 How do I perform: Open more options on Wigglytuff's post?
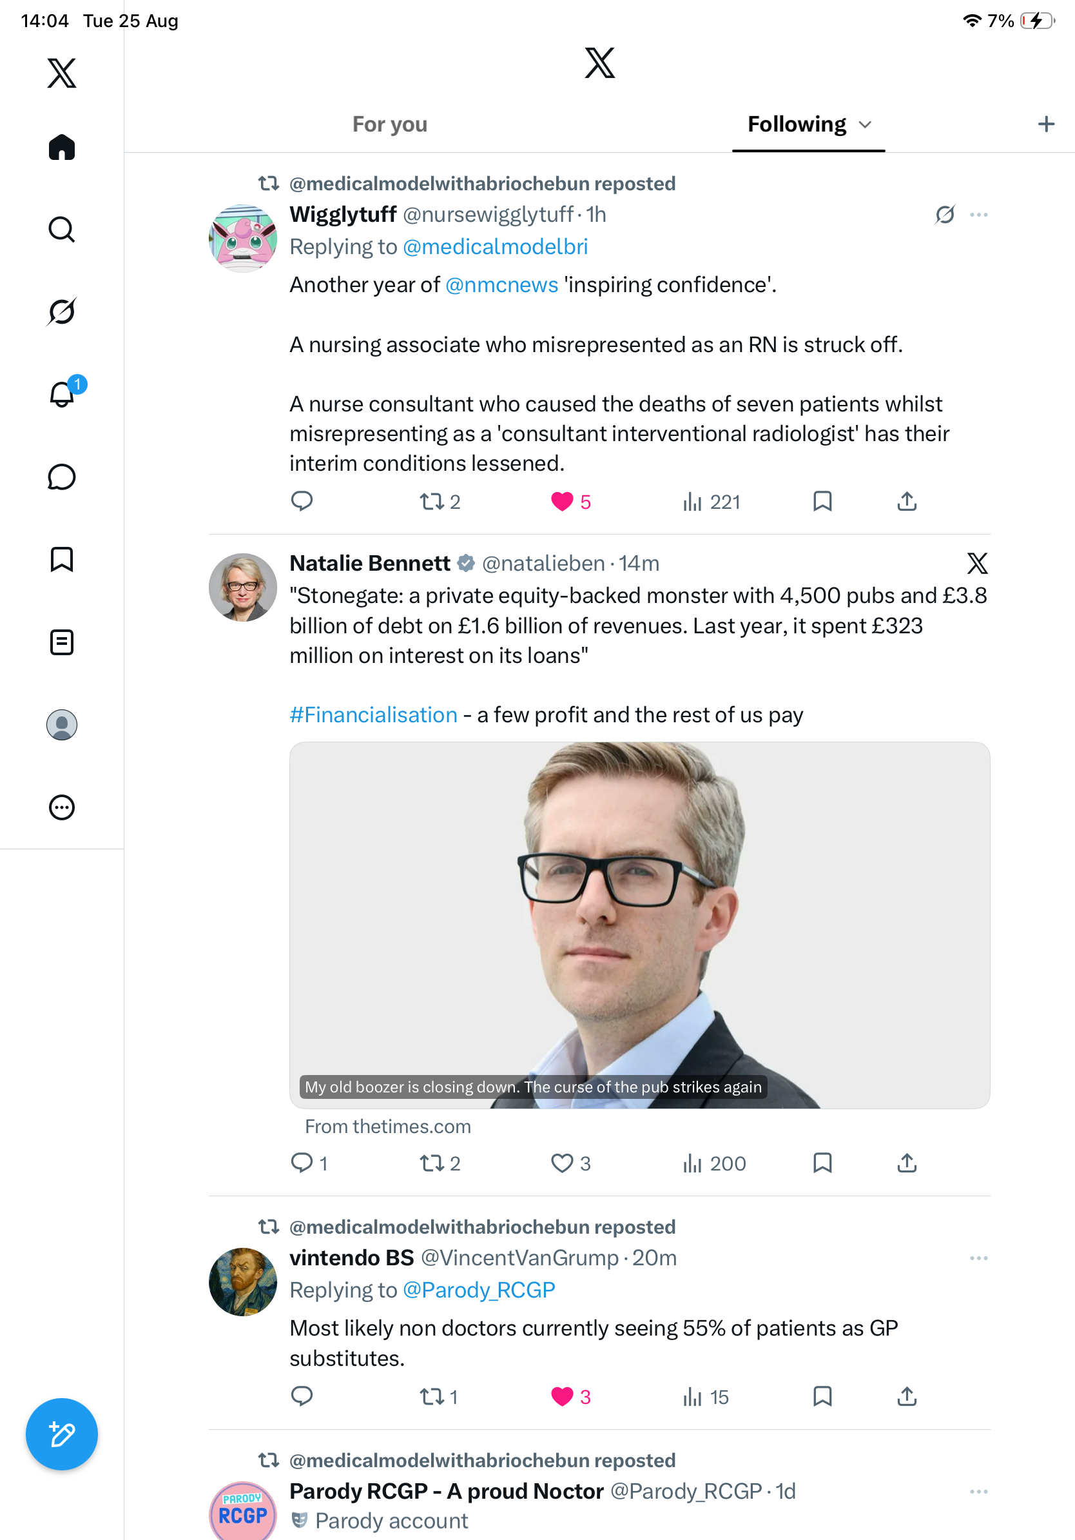point(978,215)
